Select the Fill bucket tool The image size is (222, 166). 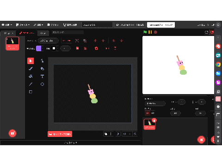click(31, 76)
